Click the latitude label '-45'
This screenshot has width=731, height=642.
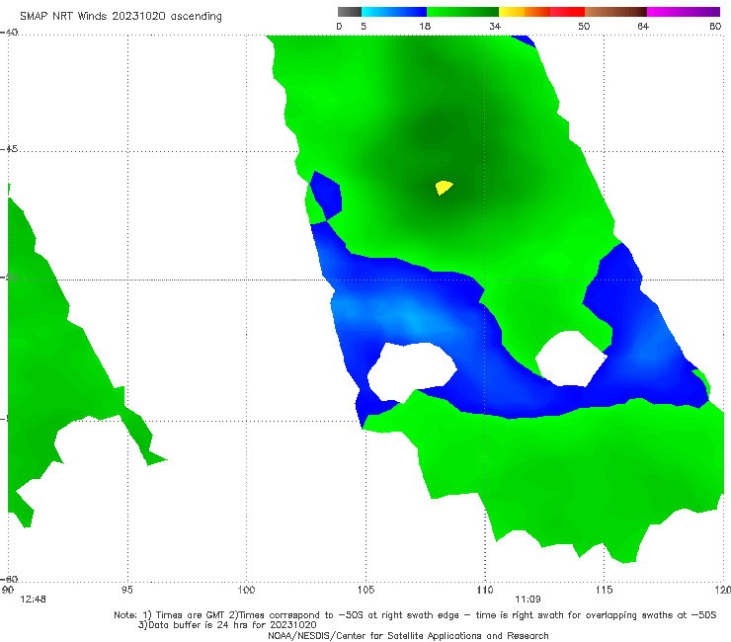point(9,149)
